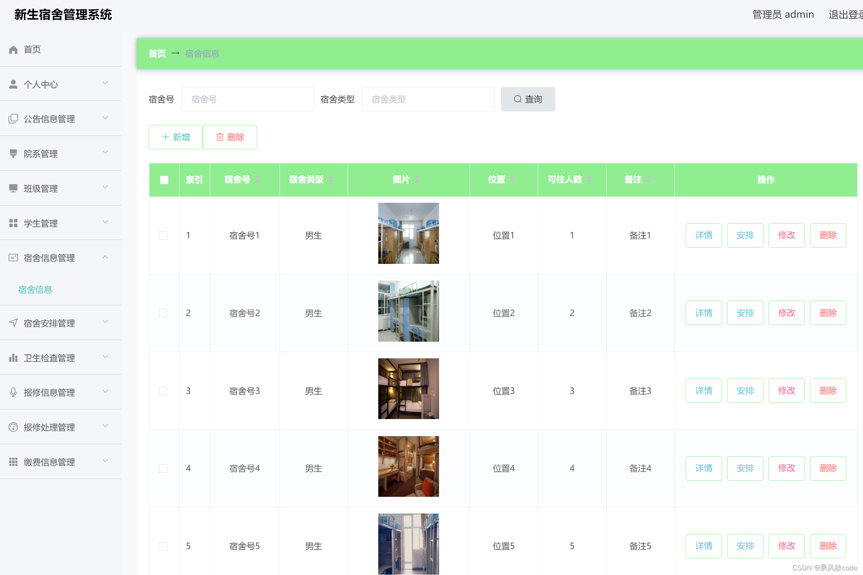This screenshot has width=863, height=575.
Task: Click the person icon for 个人中心
Action: pyautogui.click(x=13, y=84)
